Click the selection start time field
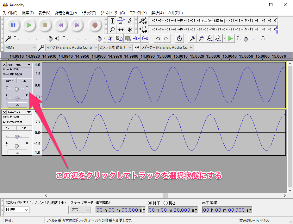293x224 pixels. click(120, 210)
